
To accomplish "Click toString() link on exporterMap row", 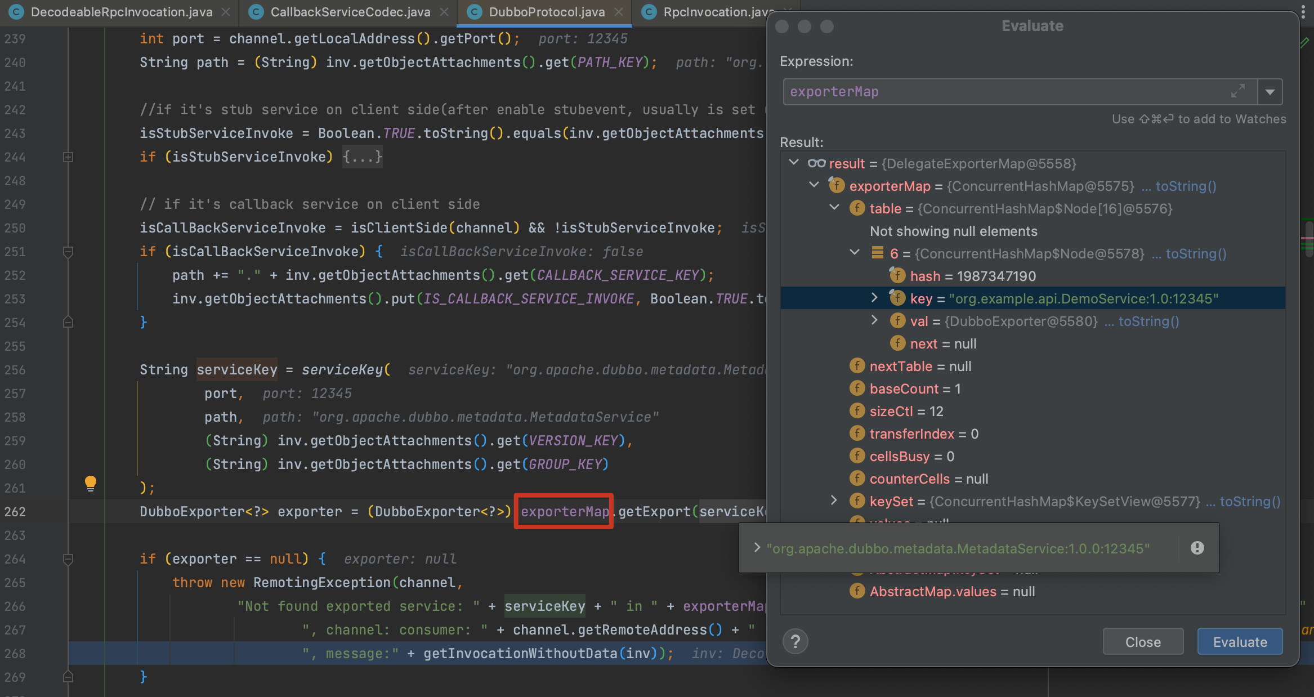I will [1186, 186].
